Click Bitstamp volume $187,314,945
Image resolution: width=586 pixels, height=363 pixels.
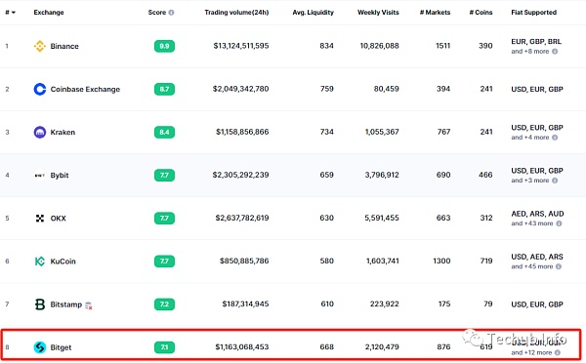click(245, 303)
